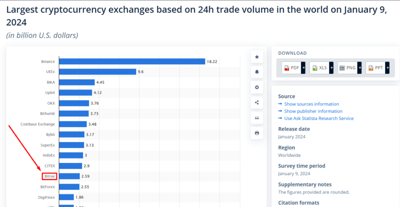Click the star favorite icon
This screenshot has height=207, width=400.
(257, 57)
